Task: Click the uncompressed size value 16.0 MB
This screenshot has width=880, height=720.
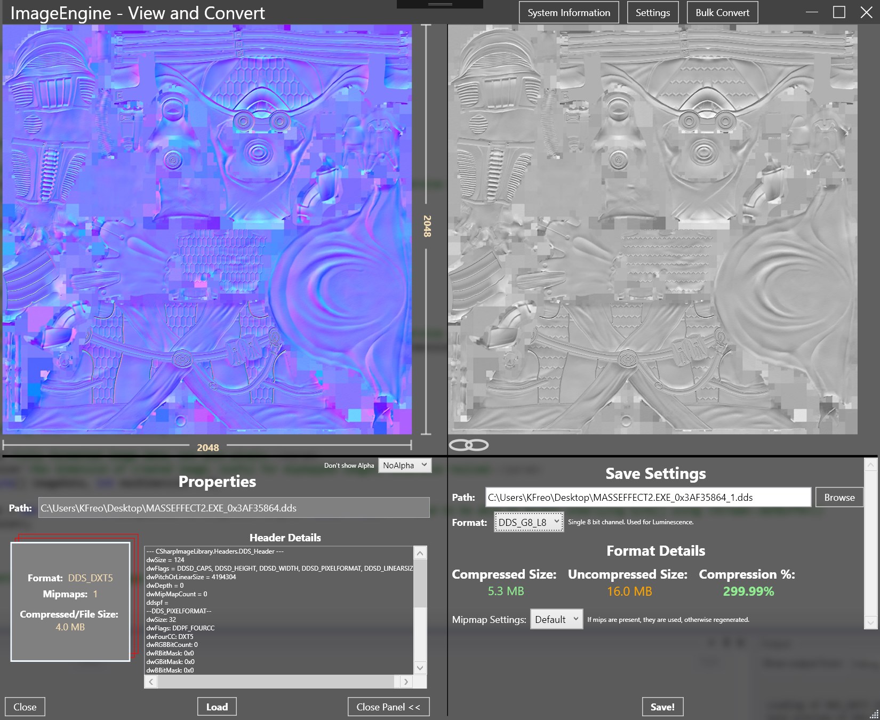Action: click(629, 591)
